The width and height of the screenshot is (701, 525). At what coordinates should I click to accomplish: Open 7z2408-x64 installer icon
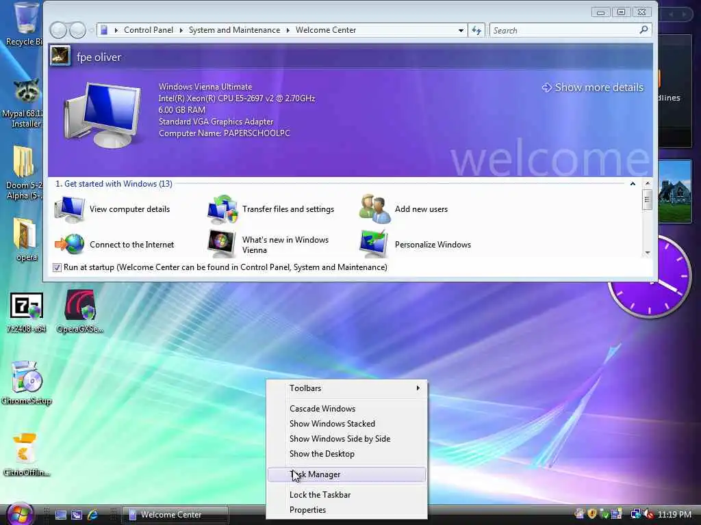point(27,312)
